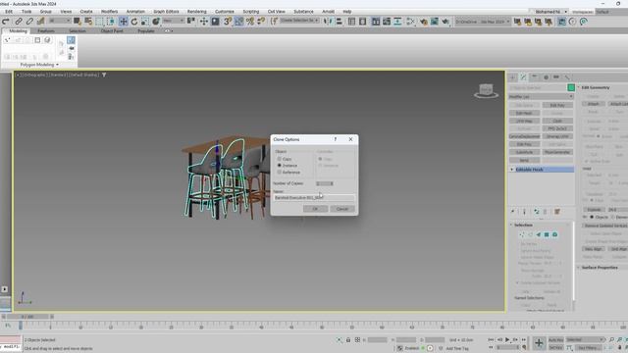Click Cancel in Clone Options dialog
628x353 pixels.
(x=342, y=209)
